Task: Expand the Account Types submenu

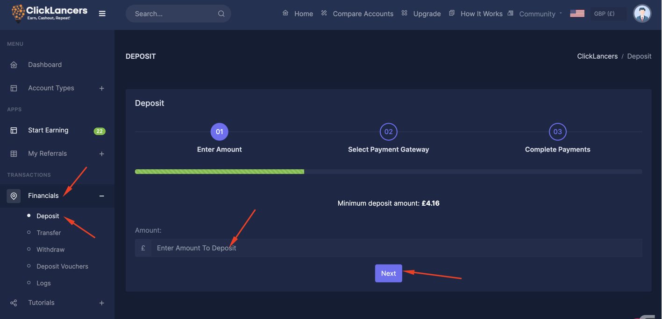Action: point(101,88)
